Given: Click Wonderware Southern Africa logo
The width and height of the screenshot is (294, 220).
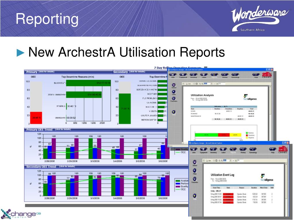Looking at the screenshot, I should (x=260, y=18).
